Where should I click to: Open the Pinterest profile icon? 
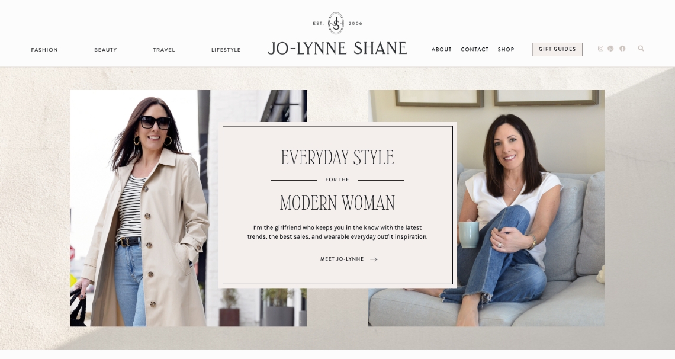coord(610,49)
